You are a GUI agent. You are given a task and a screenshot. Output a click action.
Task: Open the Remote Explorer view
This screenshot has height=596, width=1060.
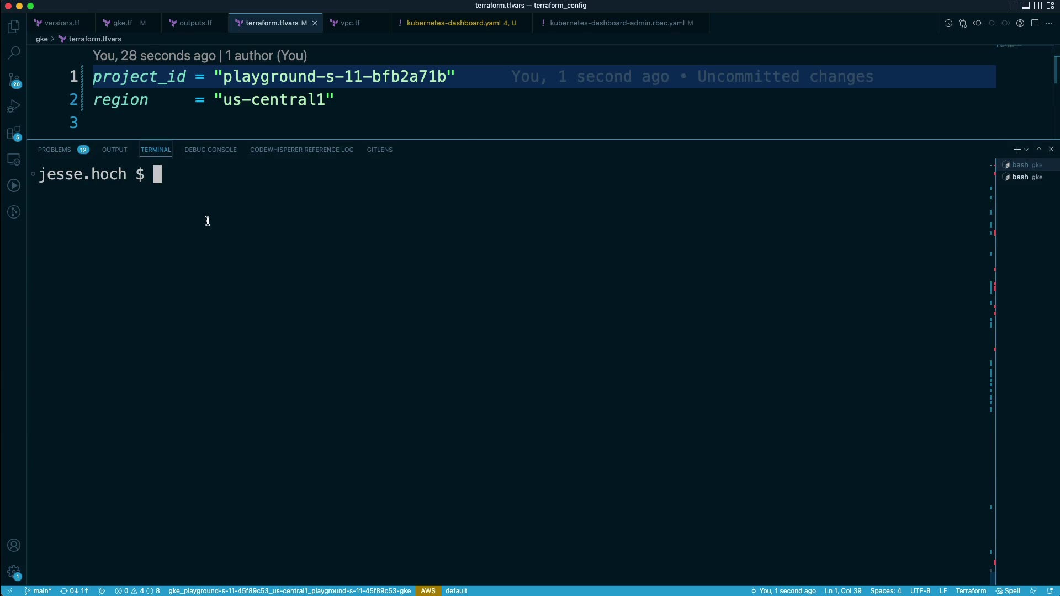(x=14, y=159)
